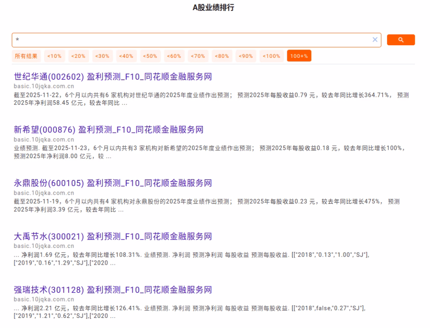Screen dimensions: 430x328
Task: Filter by <90% growth
Action: (246, 56)
